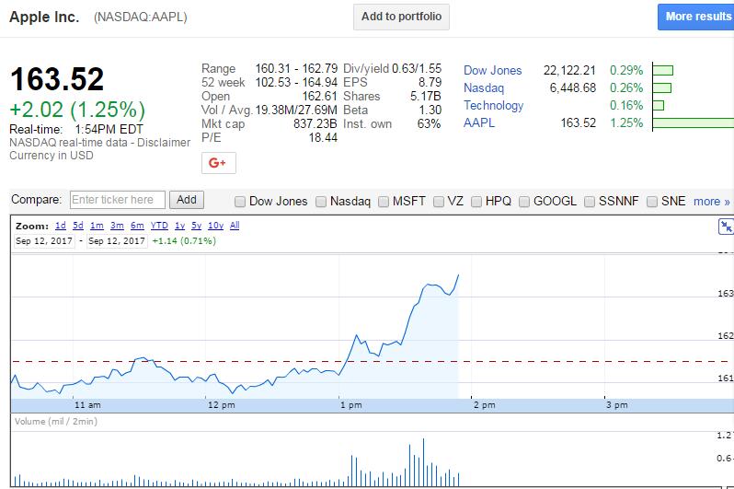This screenshot has width=734, height=489.
Task: Click the 52 week range value
Action: point(296,82)
